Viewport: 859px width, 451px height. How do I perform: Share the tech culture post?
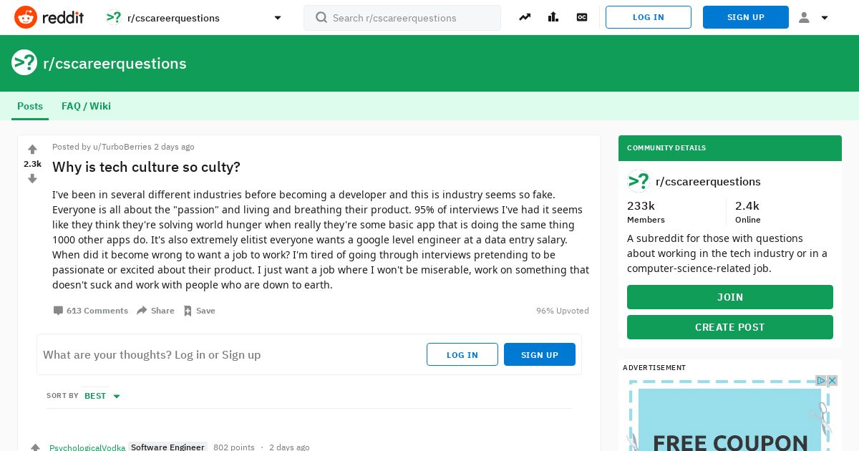tap(155, 311)
